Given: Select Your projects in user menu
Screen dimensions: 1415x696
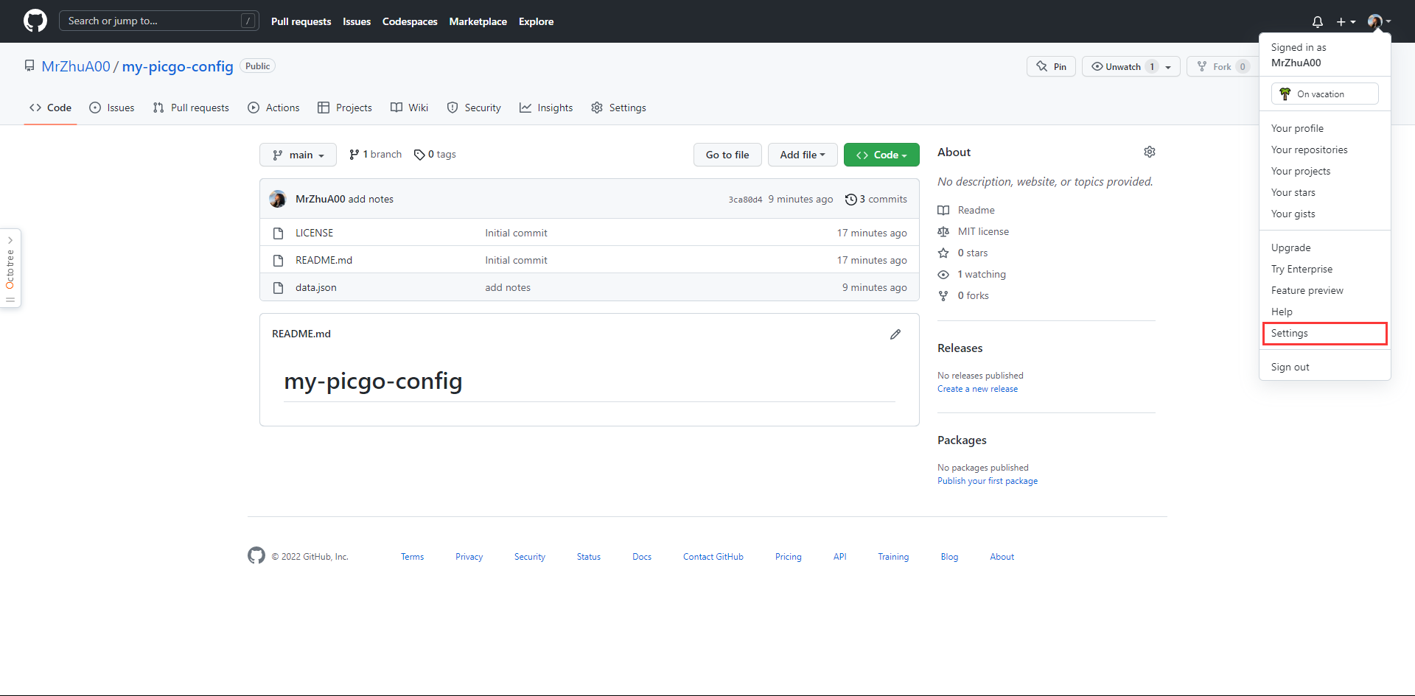Looking at the screenshot, I should pos(1325,171).
